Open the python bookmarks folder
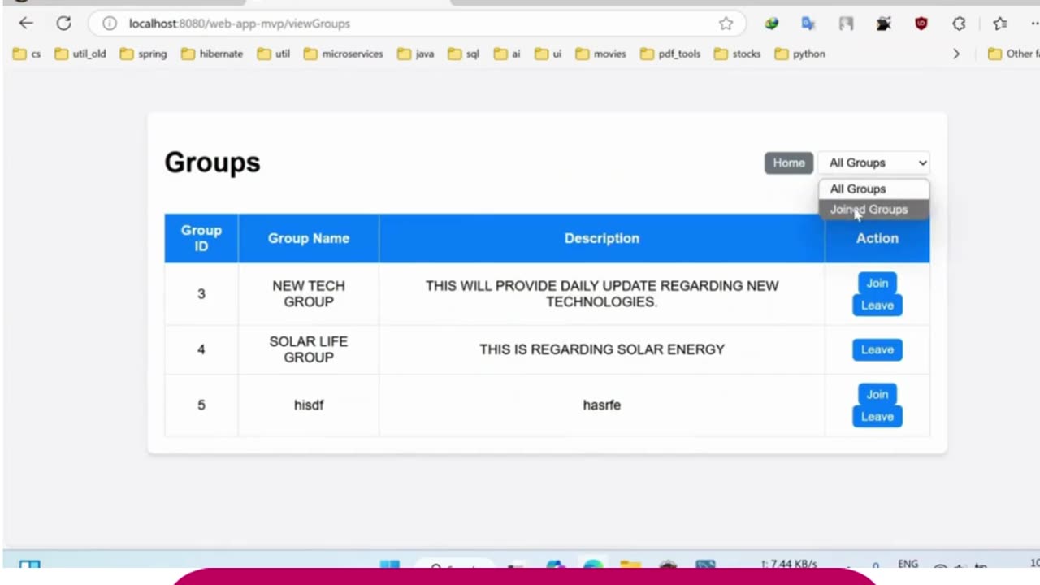The width and height of the screenshot is (1040, 585). coord(800,54)
